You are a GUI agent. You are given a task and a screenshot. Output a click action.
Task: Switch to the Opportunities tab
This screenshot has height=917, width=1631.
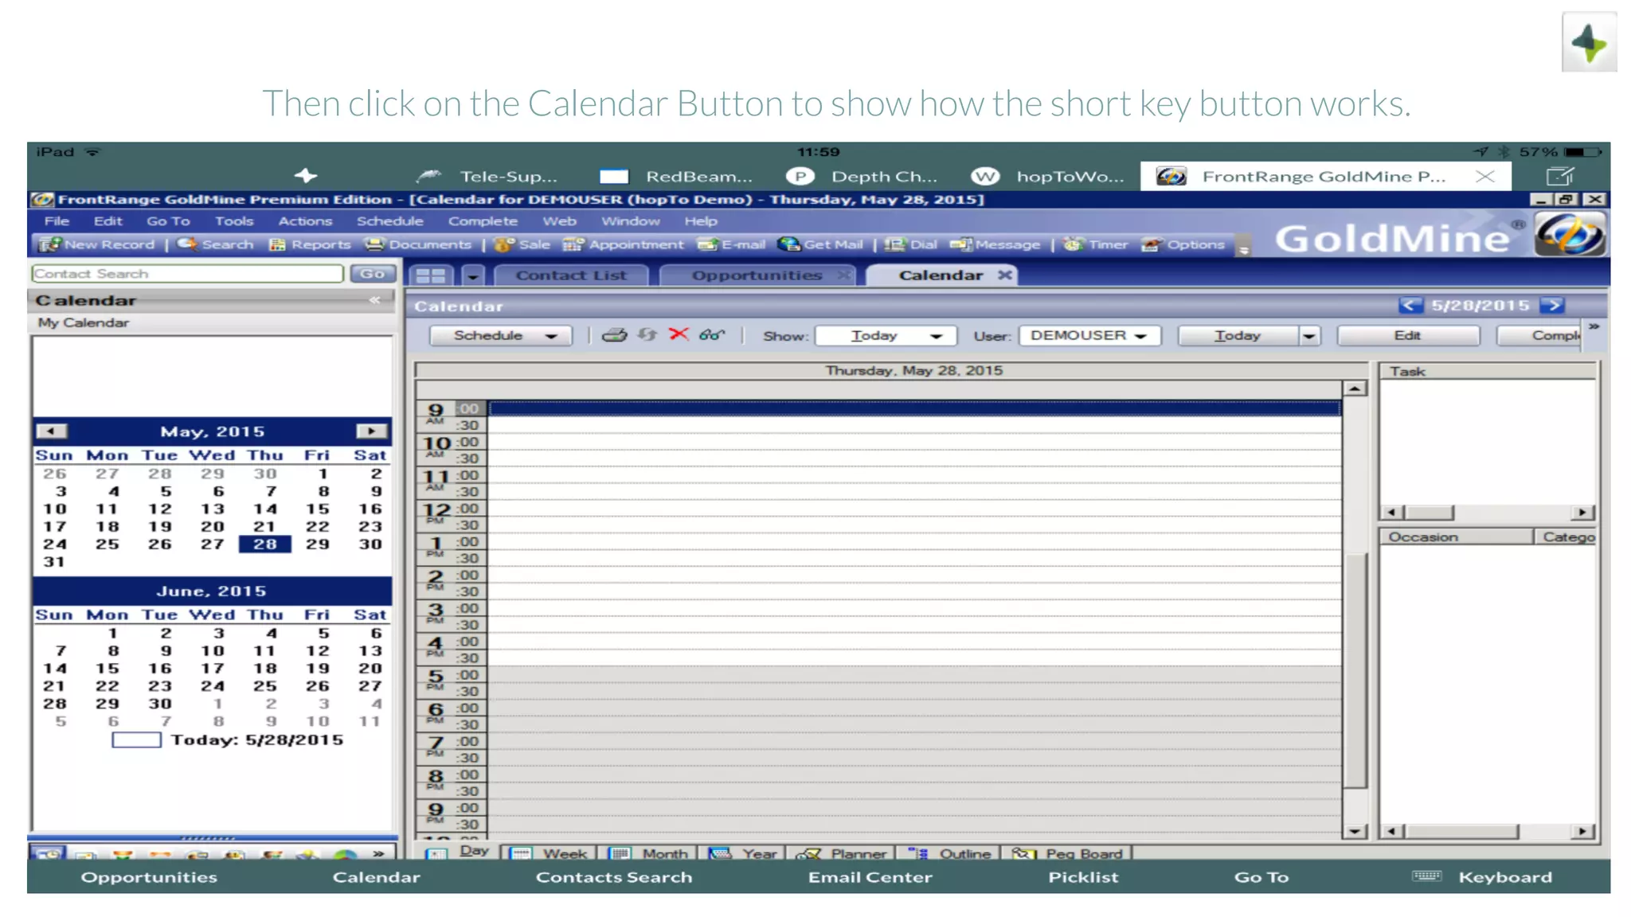(x=756, y=275)
